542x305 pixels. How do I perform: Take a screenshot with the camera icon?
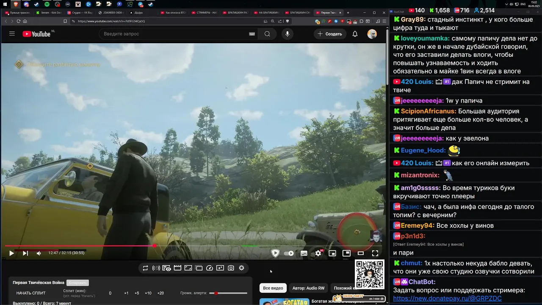(x=231, y=268)
